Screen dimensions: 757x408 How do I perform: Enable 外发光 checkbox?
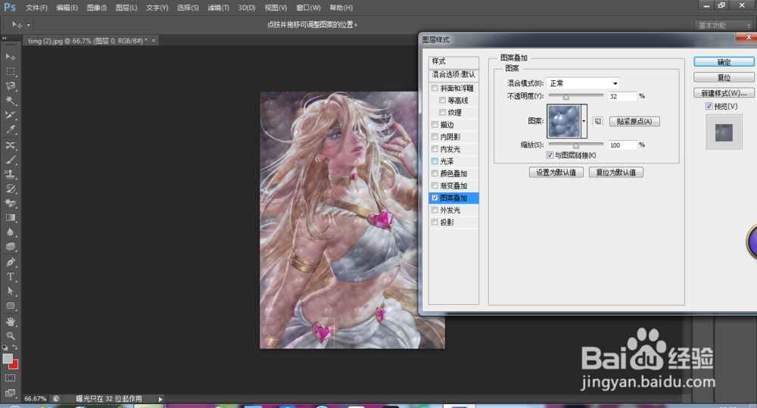(435, 210)
